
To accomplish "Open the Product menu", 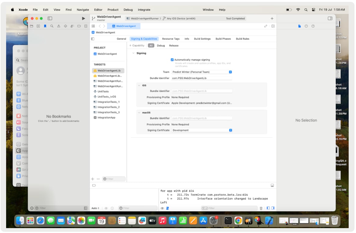I will click(113, 10).
